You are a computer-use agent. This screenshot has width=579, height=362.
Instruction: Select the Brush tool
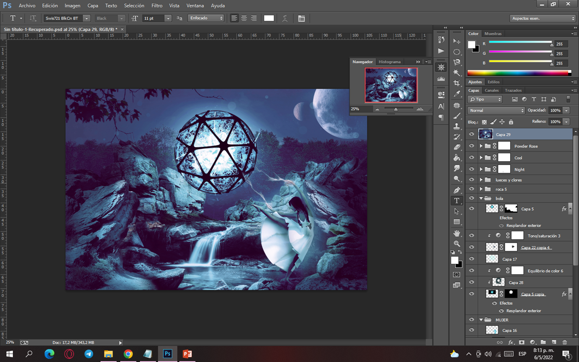457,116
